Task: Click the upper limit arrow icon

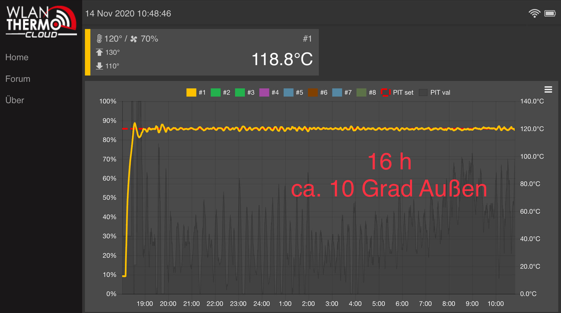Action: [x=99, y=52]
